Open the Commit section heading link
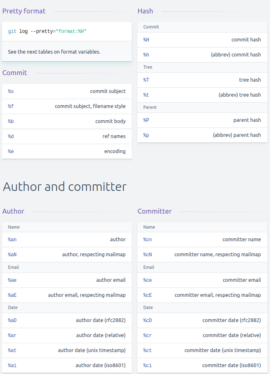Image resolution: width=270 pixels, height=374 pixels. point(15,73)
